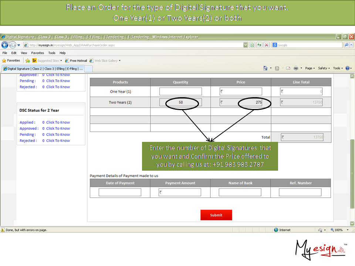Click the Favorites star icon
The image size is (355, 266).
pyautogui.click(x=11, y=61)
